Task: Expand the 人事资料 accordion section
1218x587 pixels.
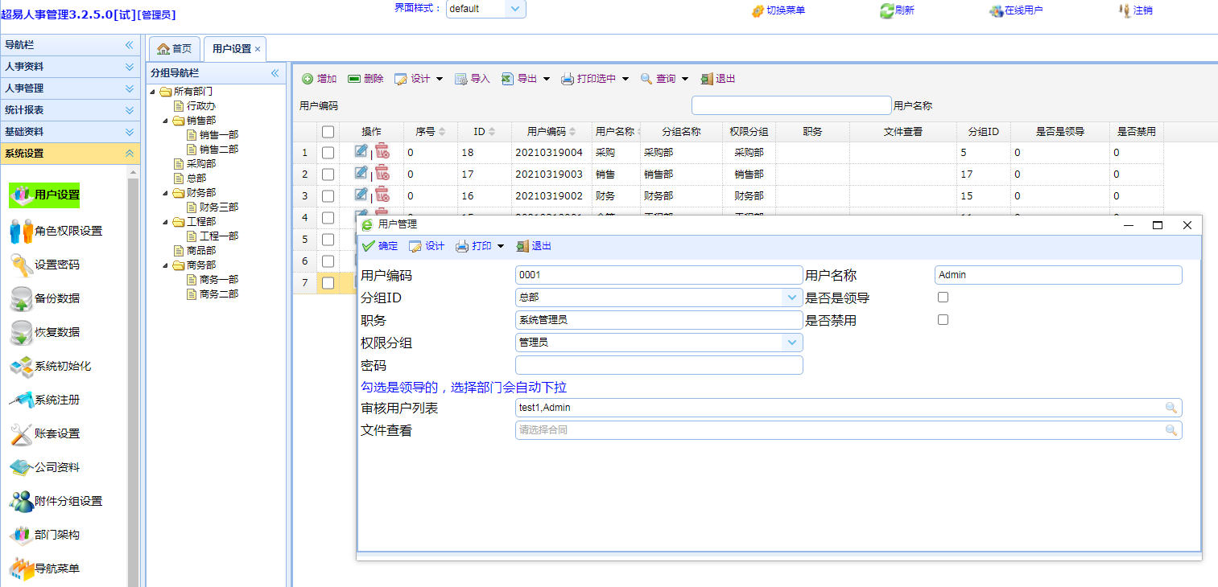Action: pyautogui.click(x=70, y=67)
